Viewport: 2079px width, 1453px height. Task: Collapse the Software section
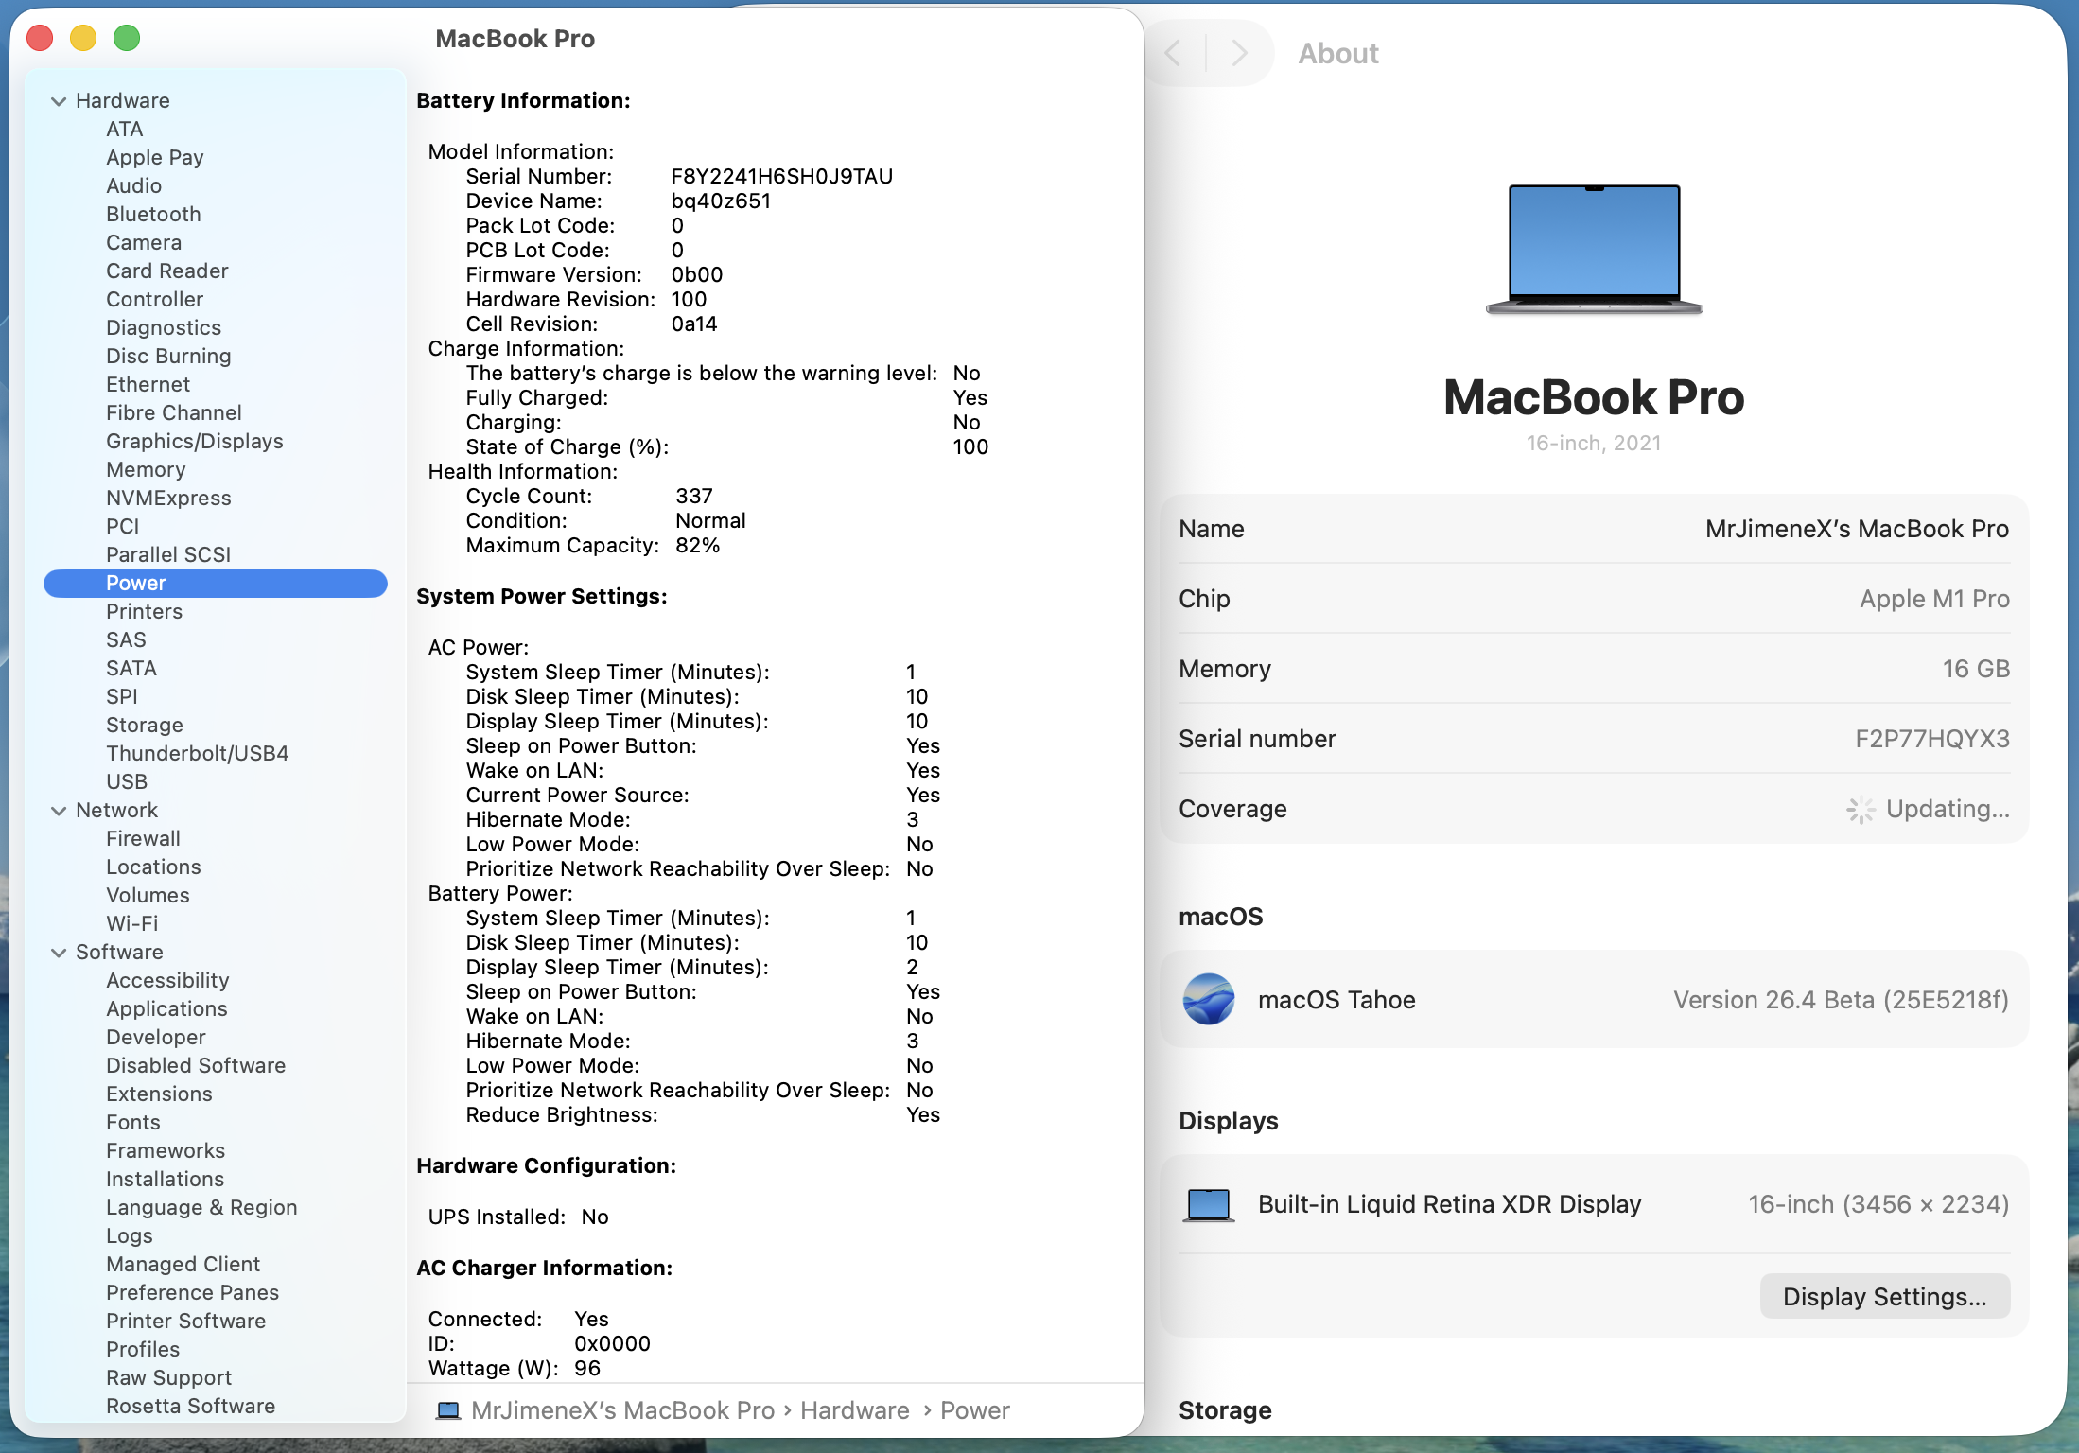pos(59,952)
